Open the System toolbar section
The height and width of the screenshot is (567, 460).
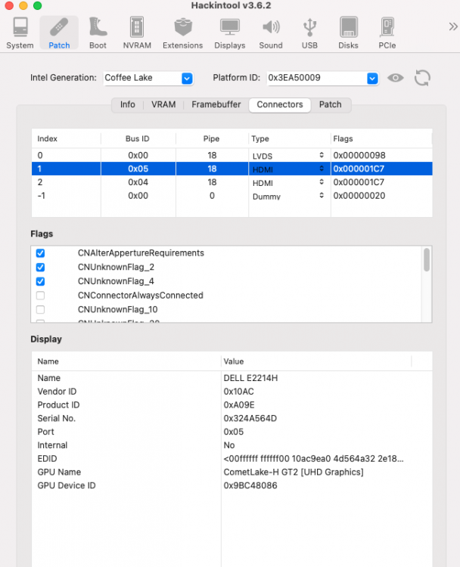point(20,33)
